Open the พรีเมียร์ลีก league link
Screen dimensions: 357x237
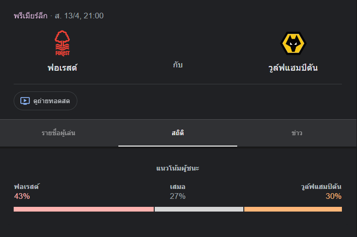tap(31, 16)
